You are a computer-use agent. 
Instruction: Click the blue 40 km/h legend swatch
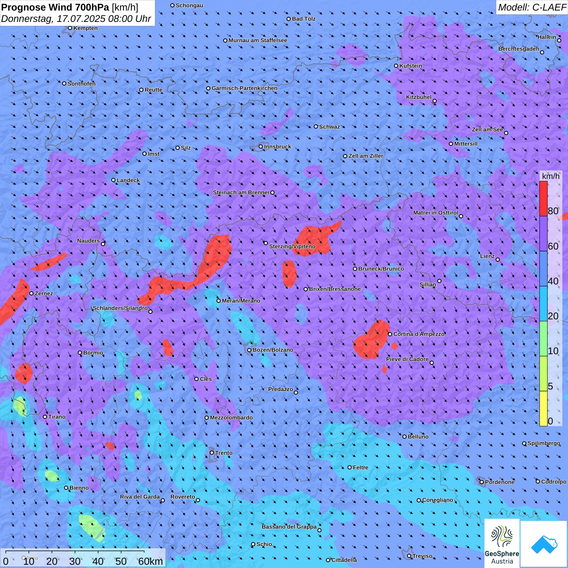click(x=543, y=269)
